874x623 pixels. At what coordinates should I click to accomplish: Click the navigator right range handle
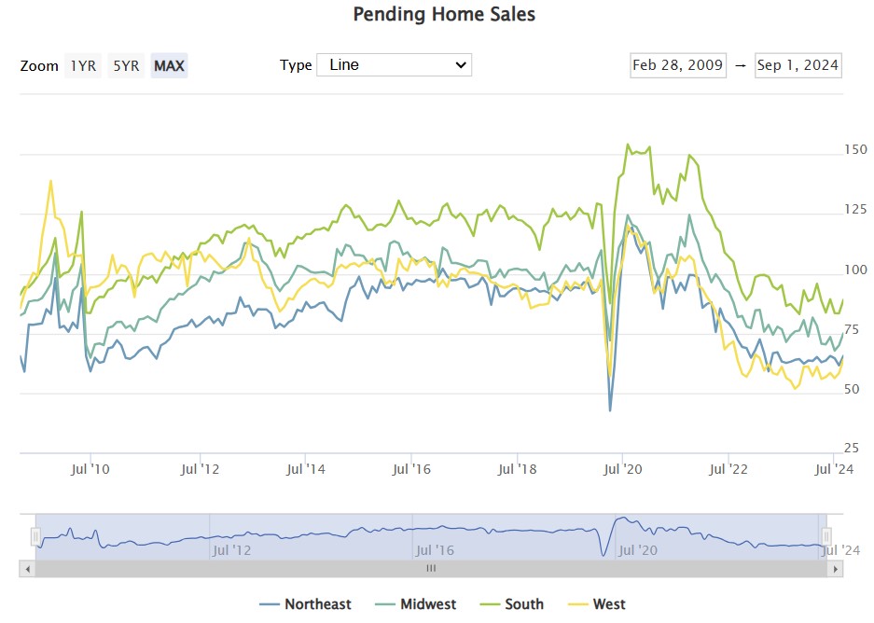coord(824,536)
